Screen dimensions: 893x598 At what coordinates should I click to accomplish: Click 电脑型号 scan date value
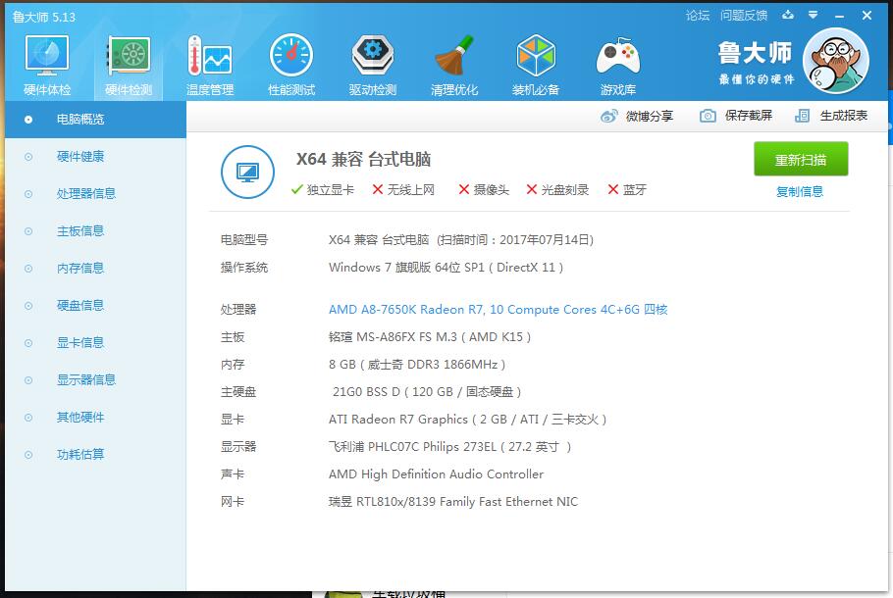coord(461,240)
